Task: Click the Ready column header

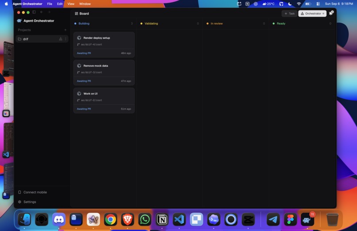Action: click(x=281, y=23)
